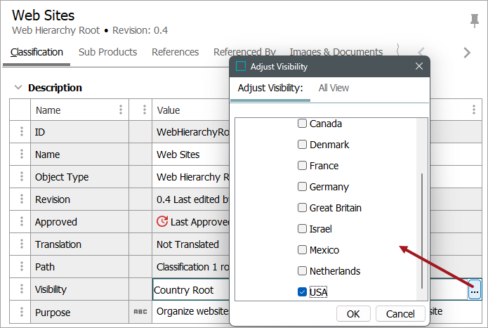Click the pin icon next to Web Sites
The height and width of the screenshot is (328, 488).
click(474, 20)
